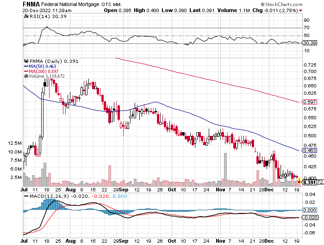Click the 0.425 price axis label
The width and height of the screenshot is (324, 245).
point(310,166)
